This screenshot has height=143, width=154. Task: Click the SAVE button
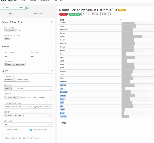pos(19,8)
